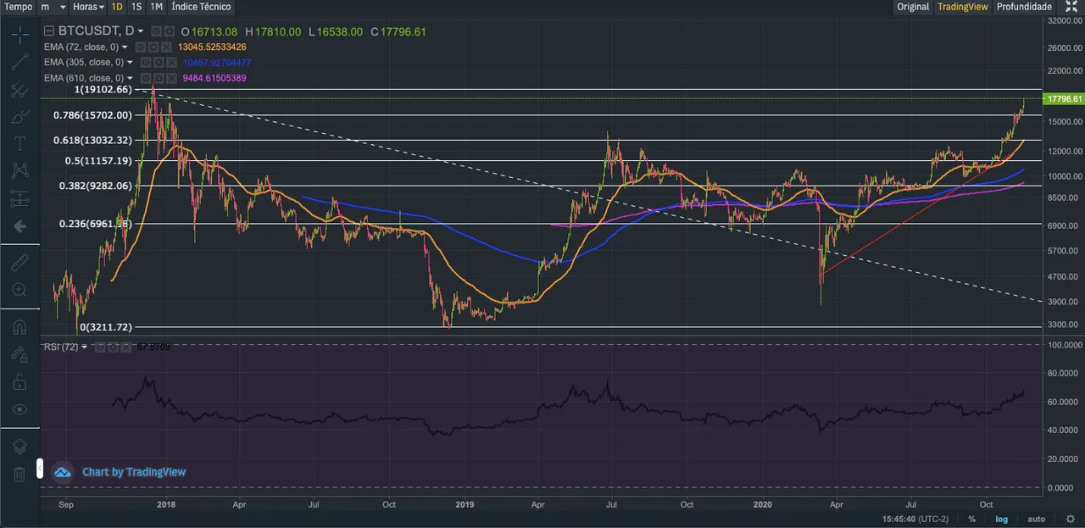This screenshot has width=1085, height=528.
Task: Click the 2019 date on time axis
Action: tap(465, 503)
